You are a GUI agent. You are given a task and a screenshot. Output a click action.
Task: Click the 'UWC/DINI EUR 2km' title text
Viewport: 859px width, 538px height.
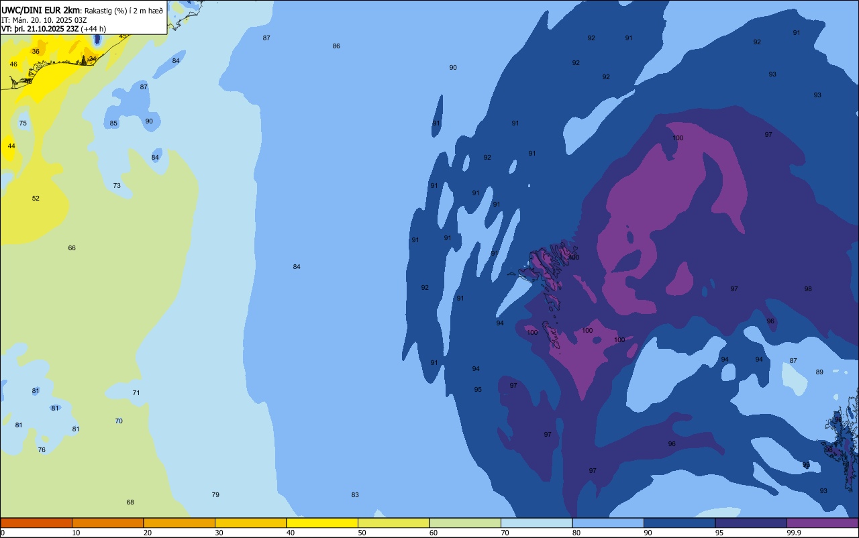(x=40, y=9)
